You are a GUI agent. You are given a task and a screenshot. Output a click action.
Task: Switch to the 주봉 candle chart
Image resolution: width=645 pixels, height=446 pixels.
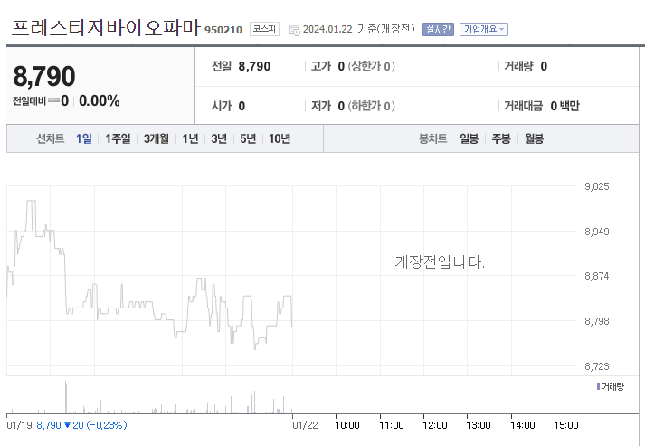click(501, 138)
